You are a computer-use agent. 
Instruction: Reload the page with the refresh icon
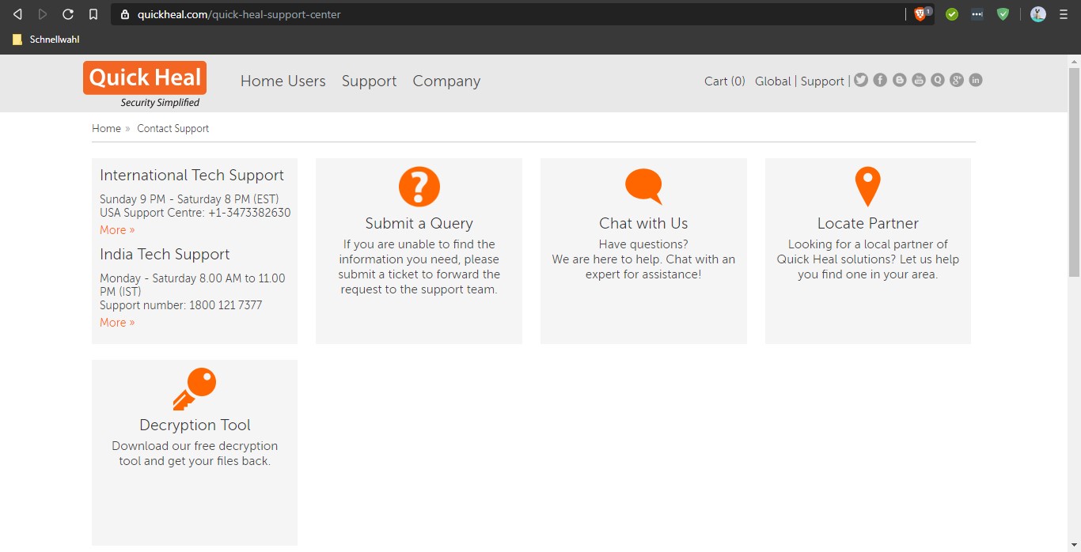[68, 14]
